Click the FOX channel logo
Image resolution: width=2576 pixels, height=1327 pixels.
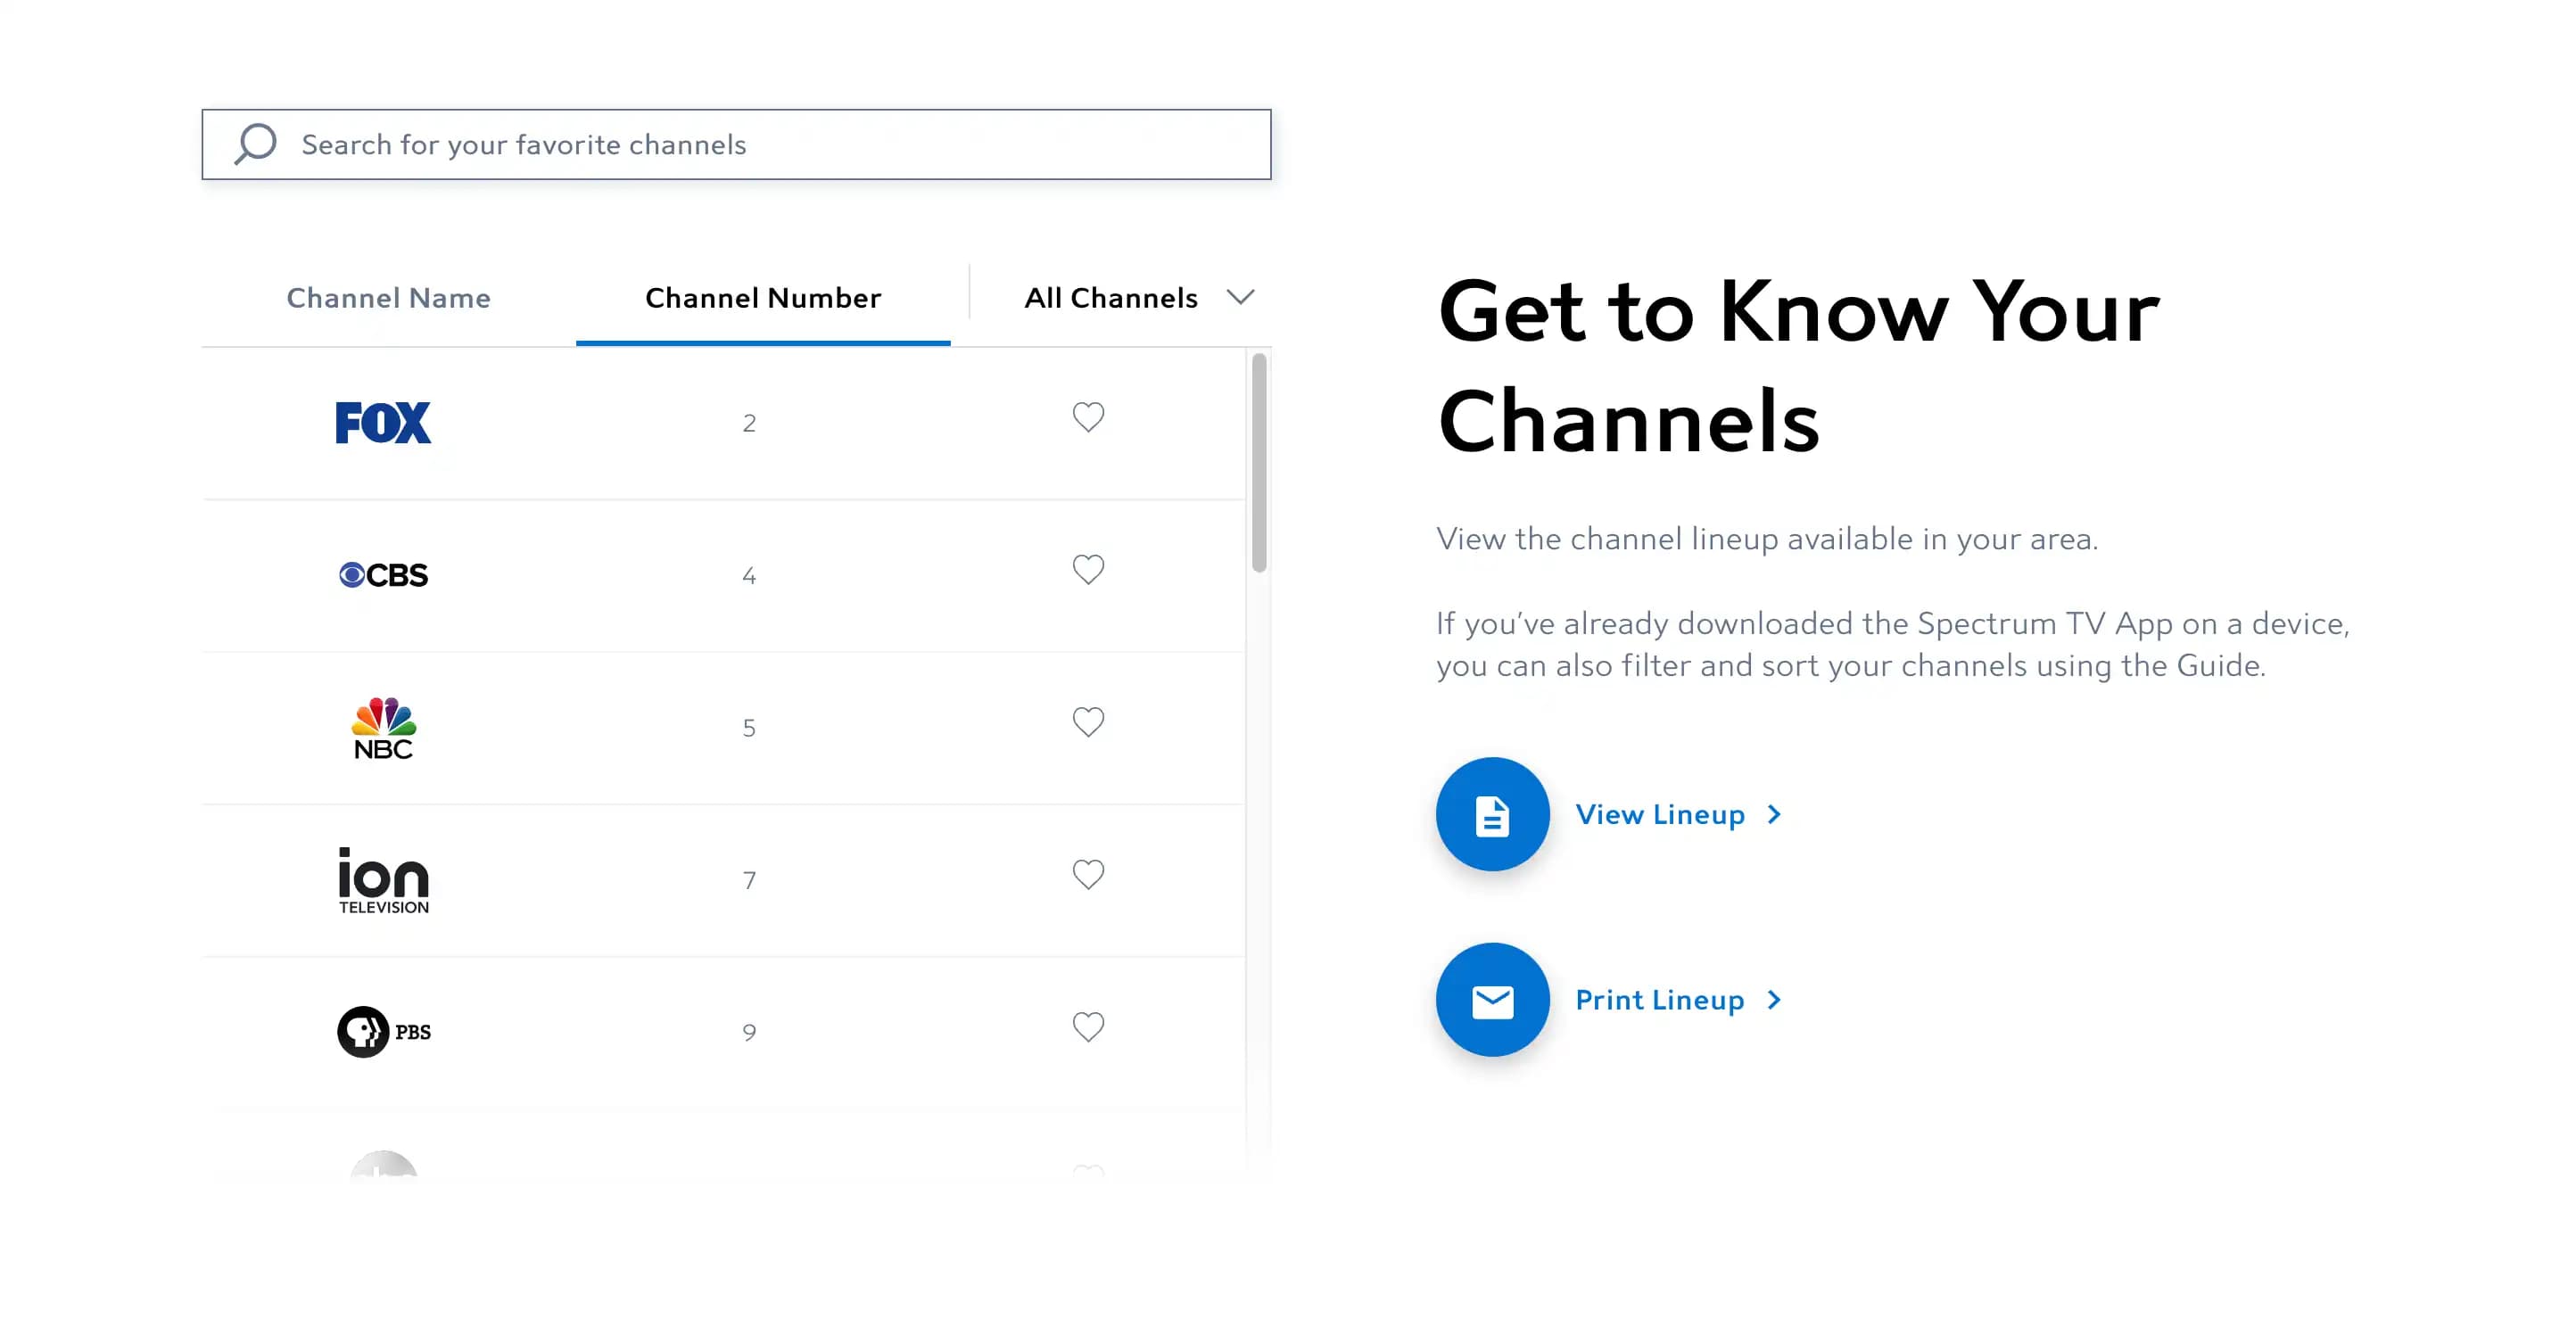point(383,422)
